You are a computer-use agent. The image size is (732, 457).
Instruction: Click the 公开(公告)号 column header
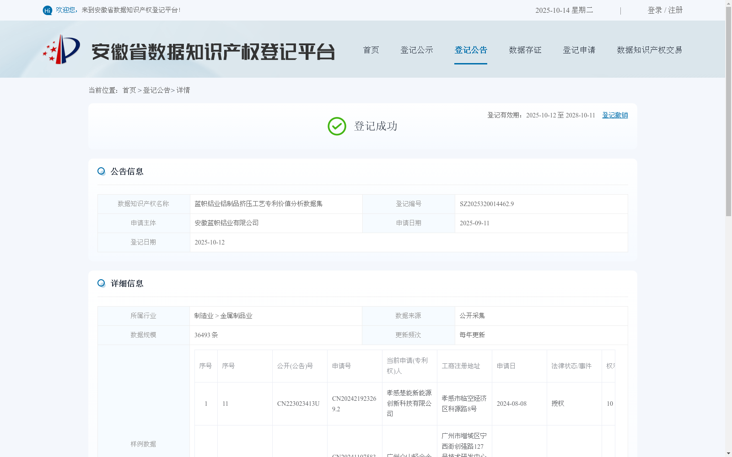(x=295, y=366)
